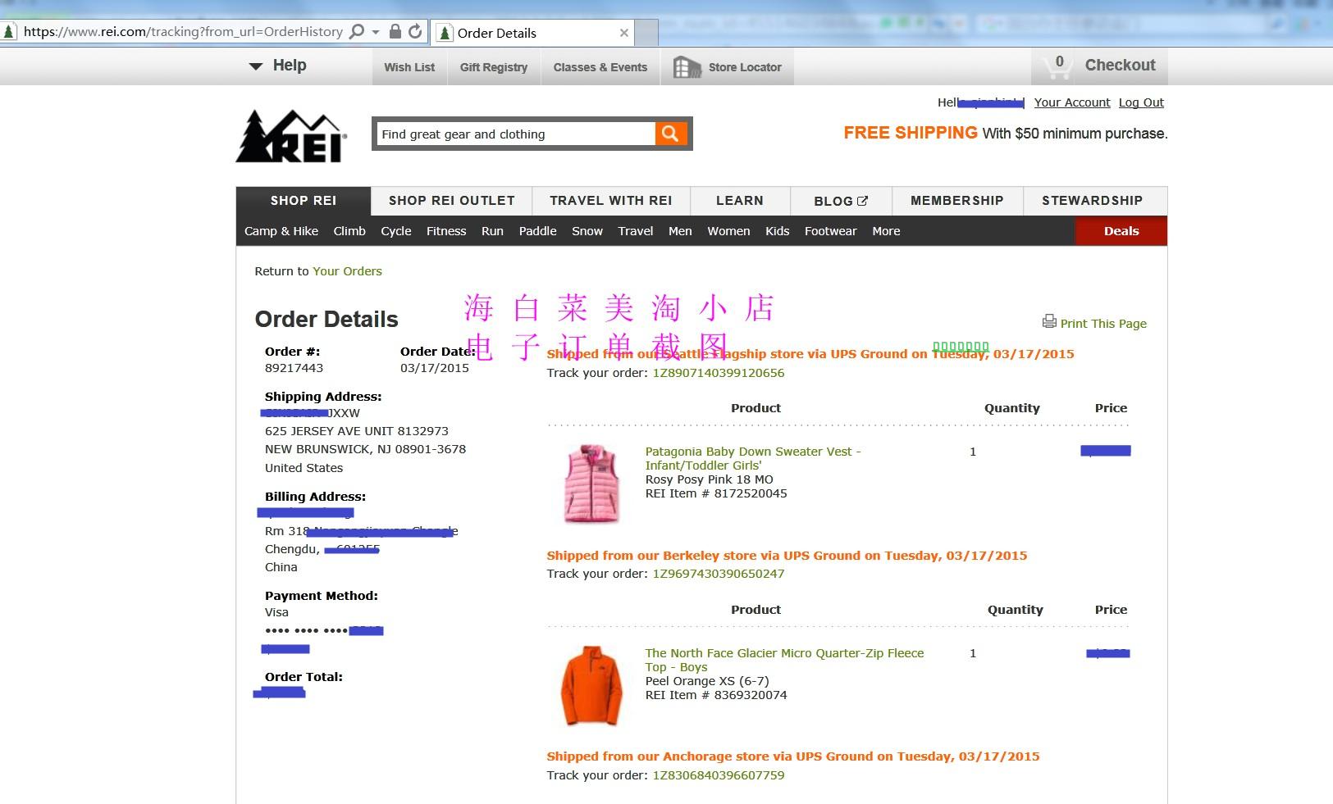Click the Rosy Posy Pink 18 MO text

point(709,479)
